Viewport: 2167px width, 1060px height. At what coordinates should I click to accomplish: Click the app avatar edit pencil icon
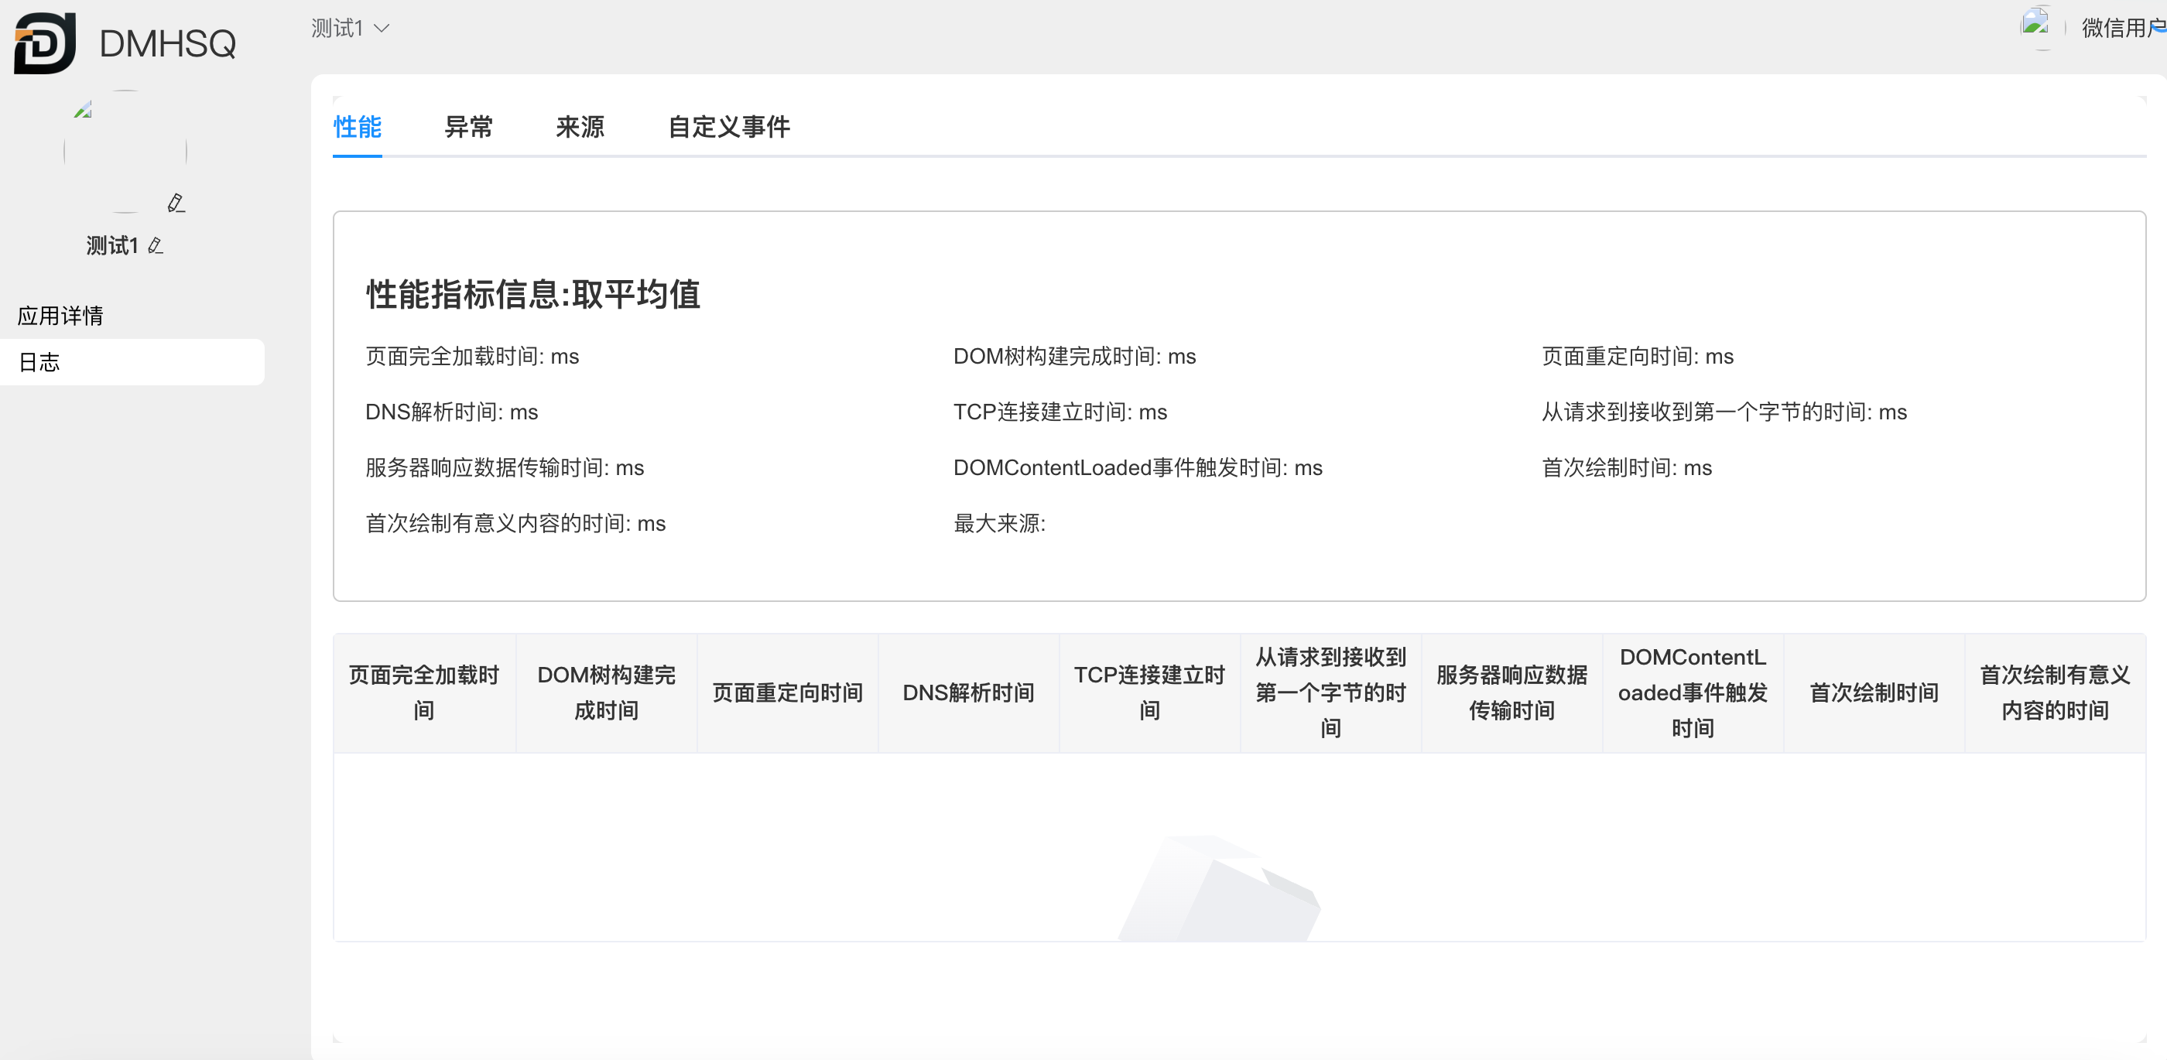coord(175,203)
